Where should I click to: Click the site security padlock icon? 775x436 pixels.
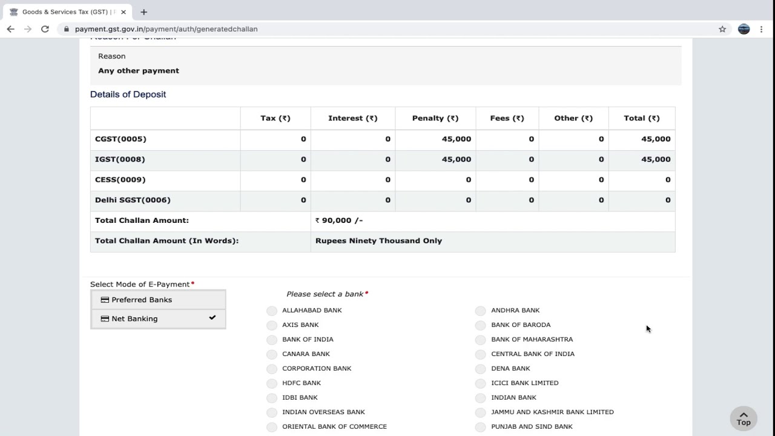(67, 29)
